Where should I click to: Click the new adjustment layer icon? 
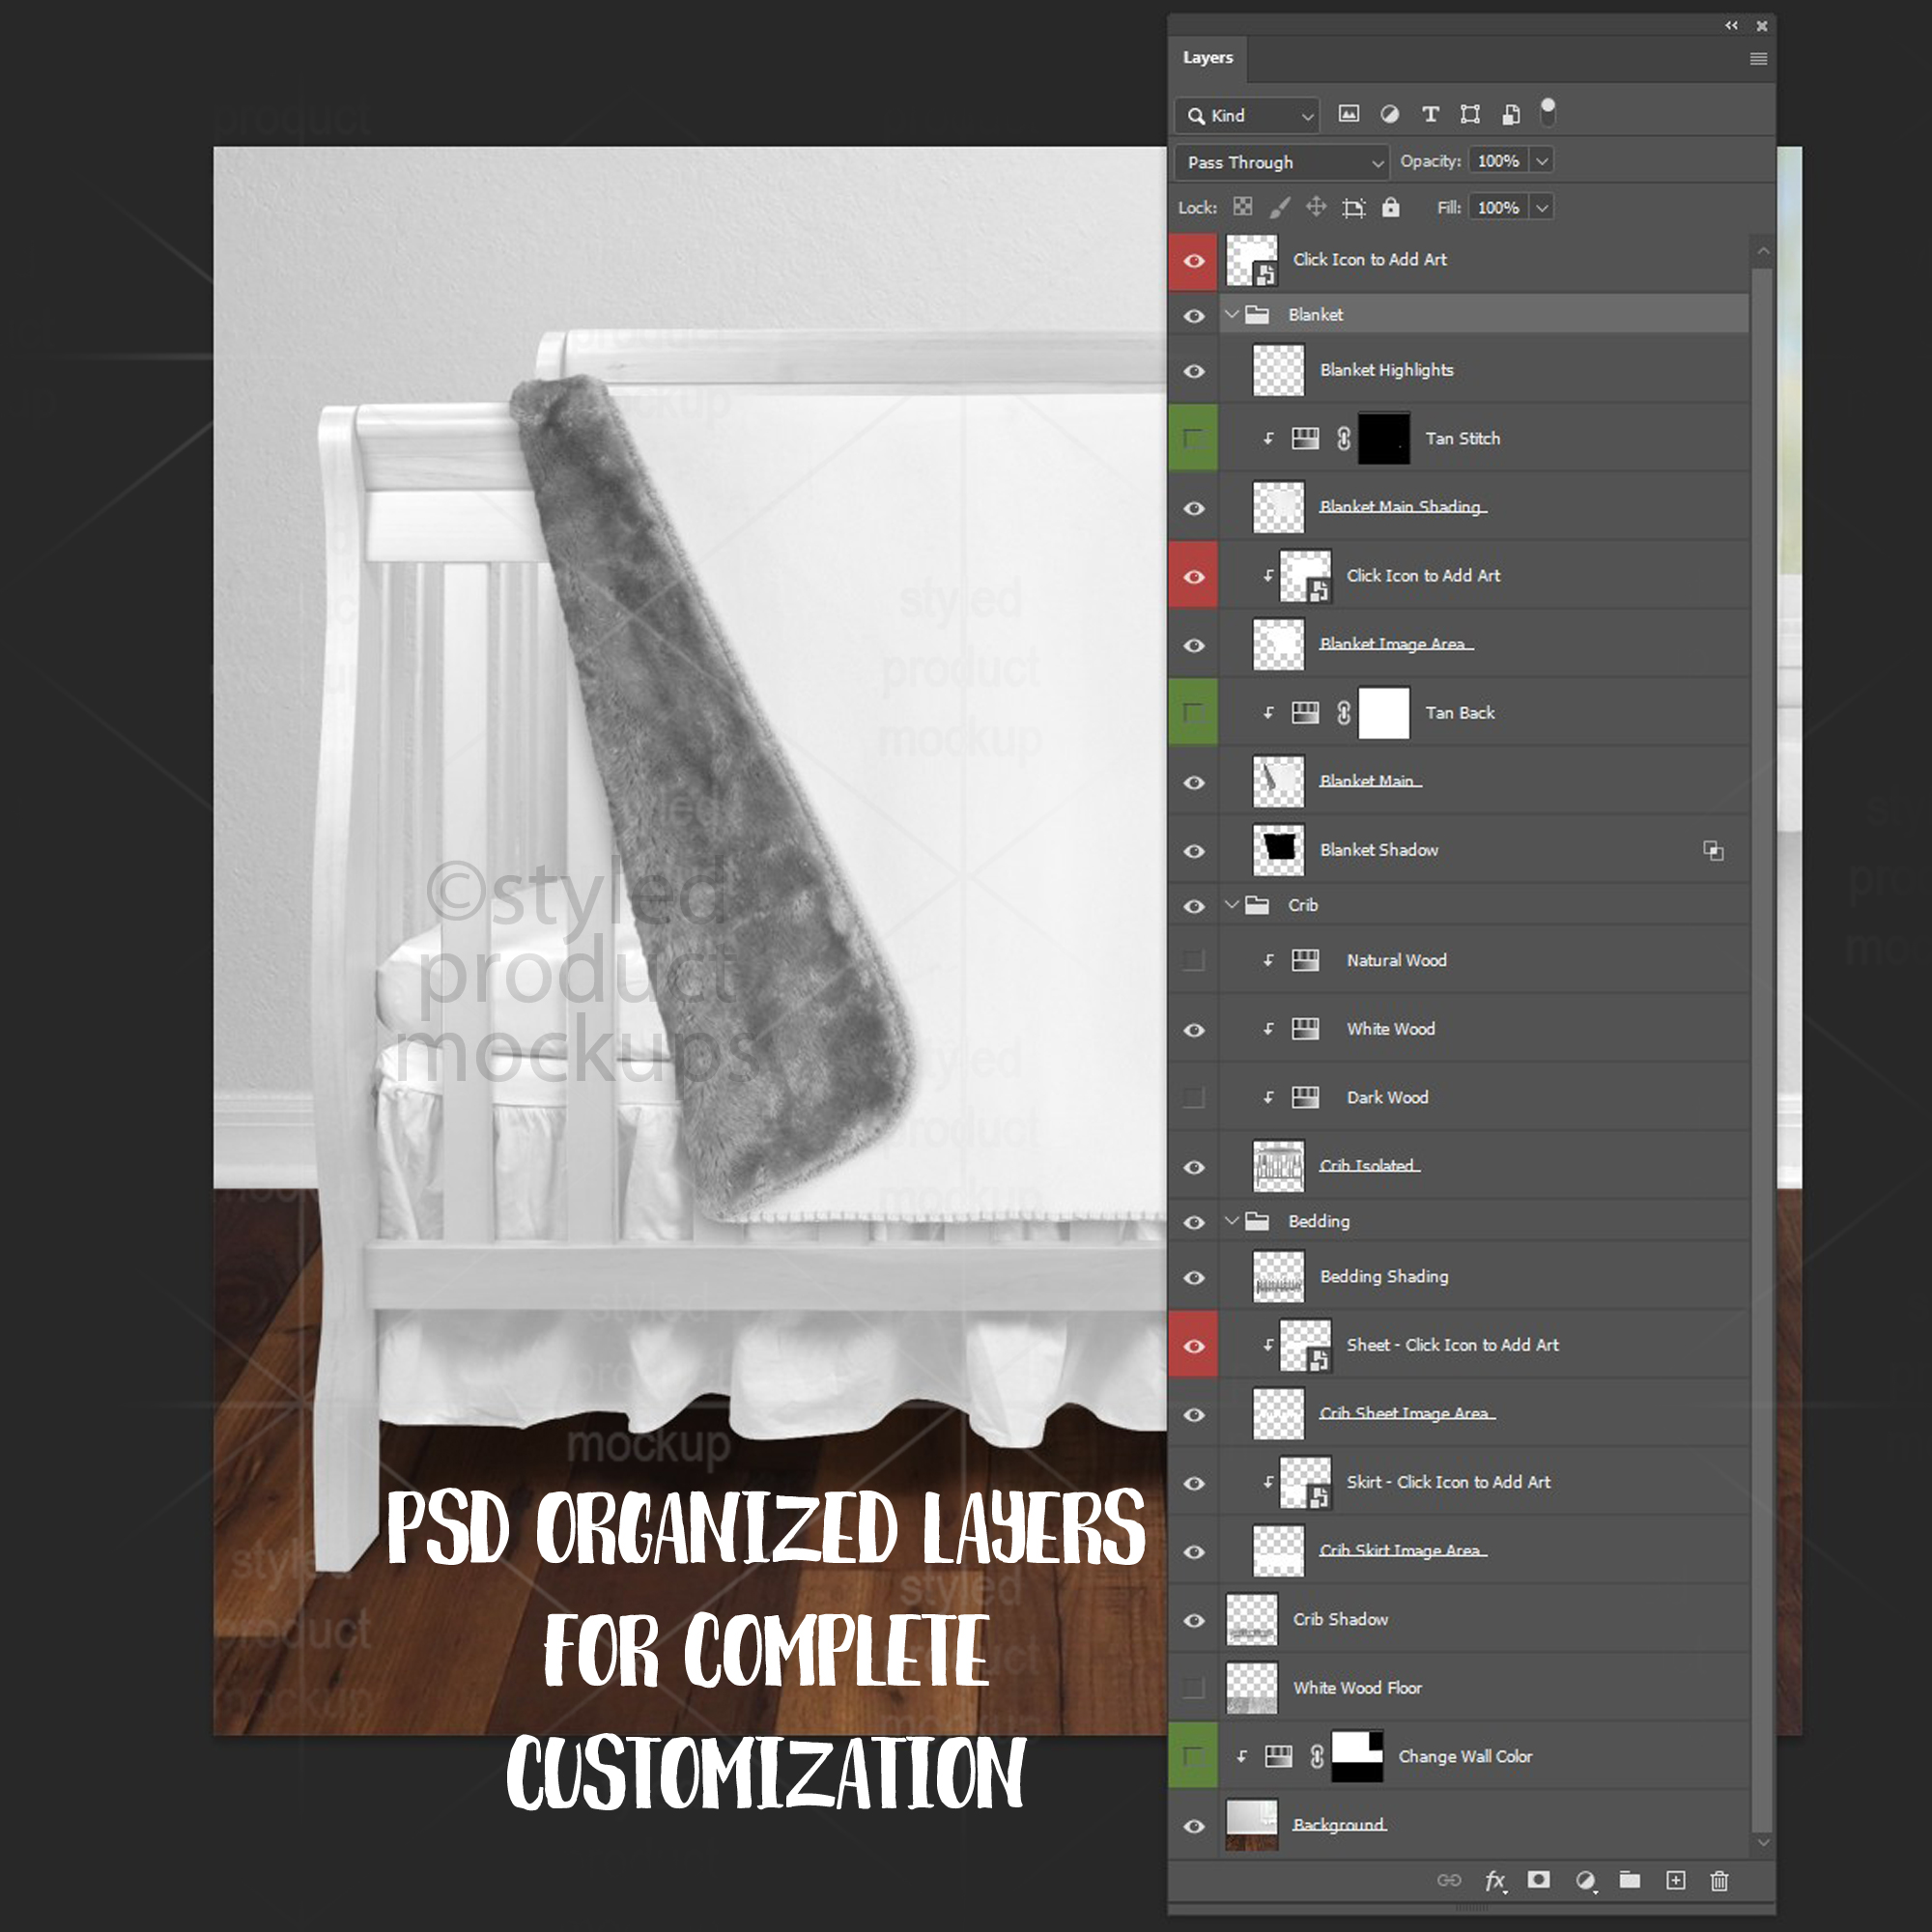(1585, 1881)
